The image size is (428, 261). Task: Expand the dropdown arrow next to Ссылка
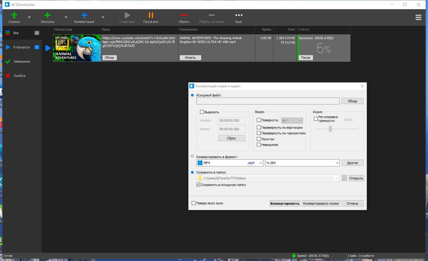pos(29,17)
